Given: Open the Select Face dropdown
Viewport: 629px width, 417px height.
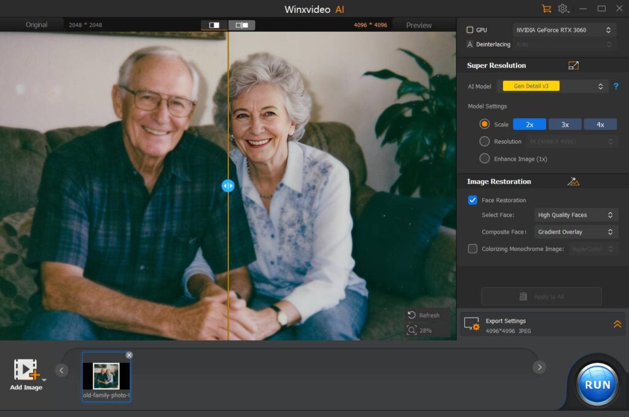Looking at the screenshot, I should 575,215.
